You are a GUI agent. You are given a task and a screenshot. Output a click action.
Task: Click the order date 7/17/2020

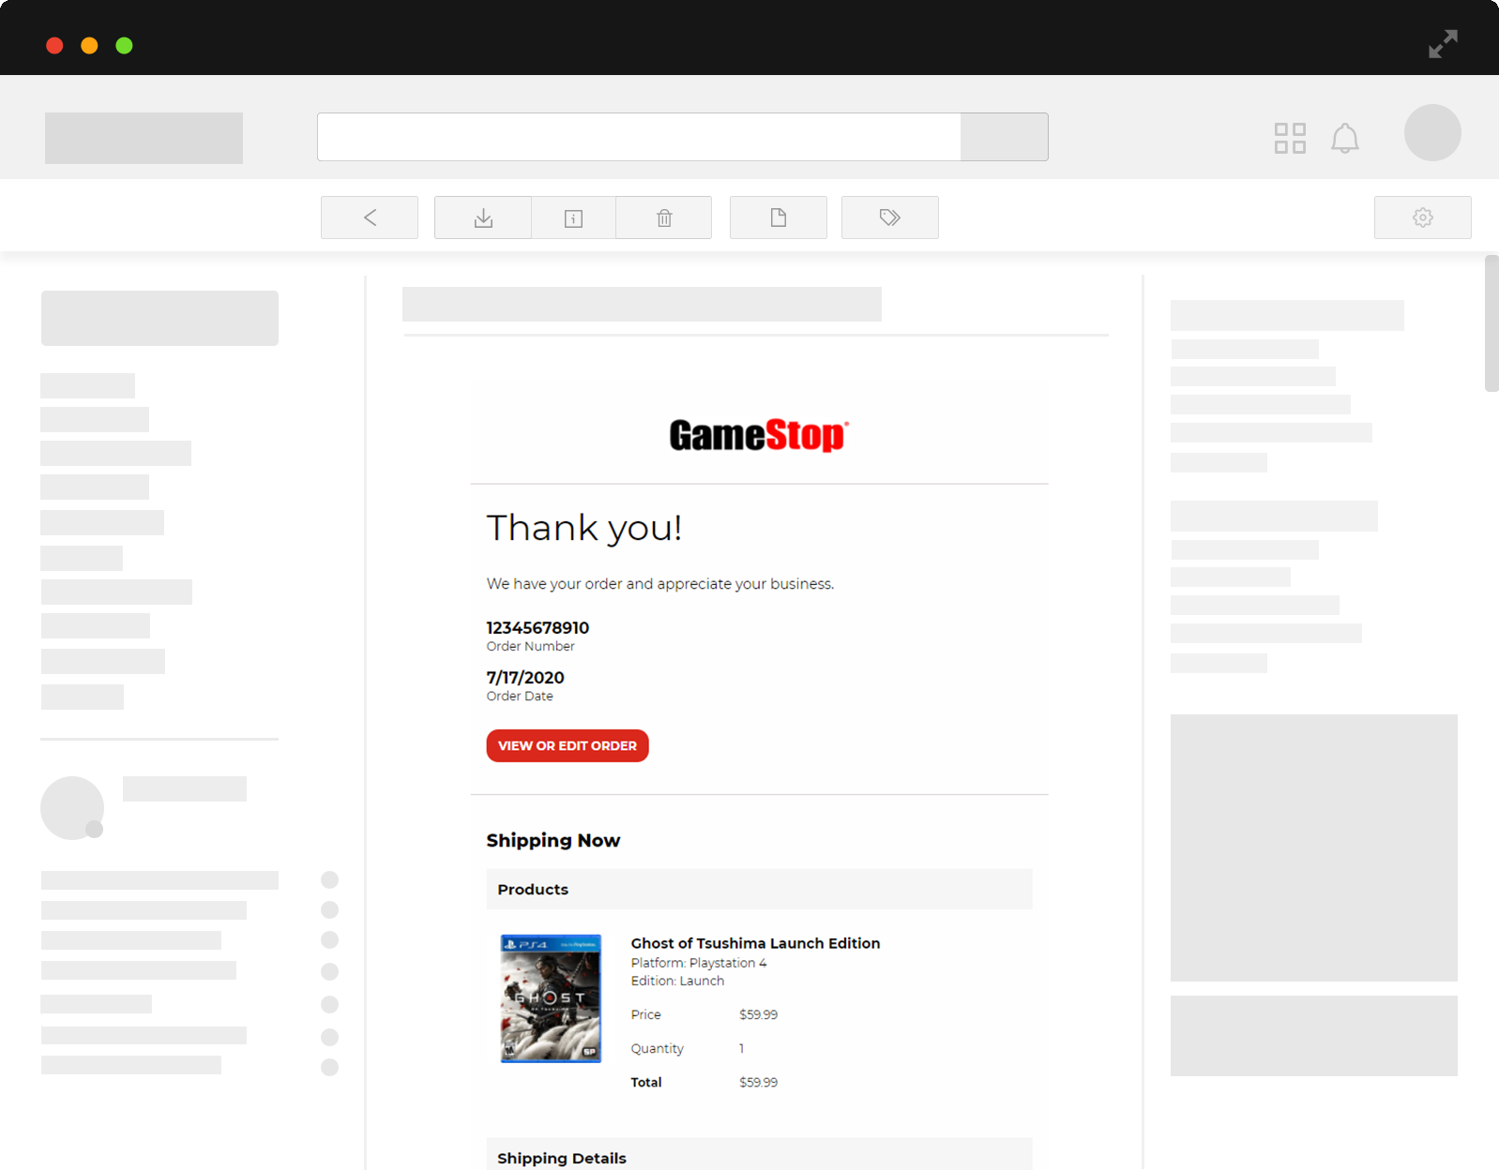point(525,678)
